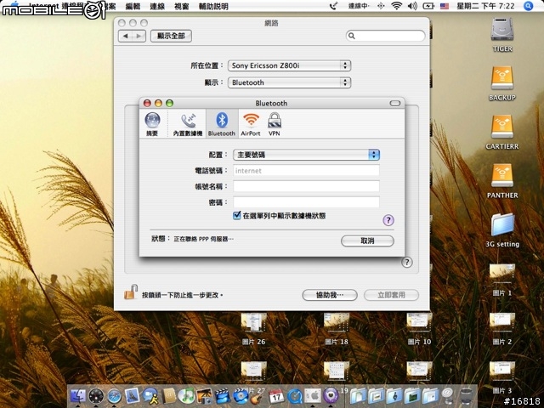The image size is (544, 408).
Task: Open the AirPort pane icon
Action: pos(251,124)
